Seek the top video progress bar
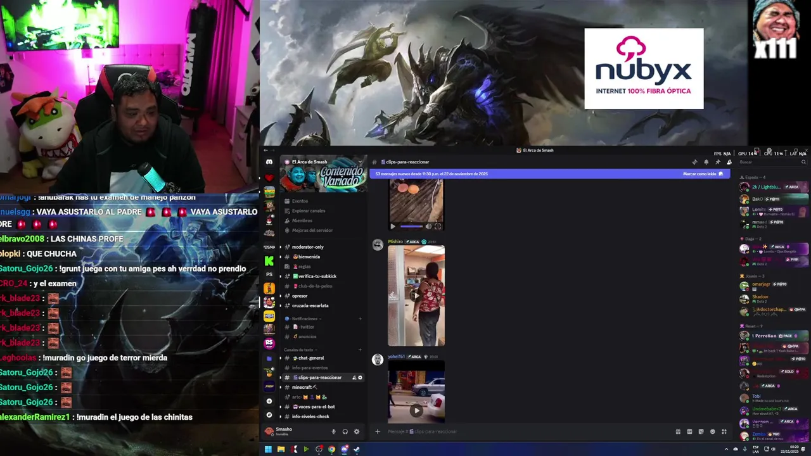Viewport: 811px width, 456px height. pos(411,226)
